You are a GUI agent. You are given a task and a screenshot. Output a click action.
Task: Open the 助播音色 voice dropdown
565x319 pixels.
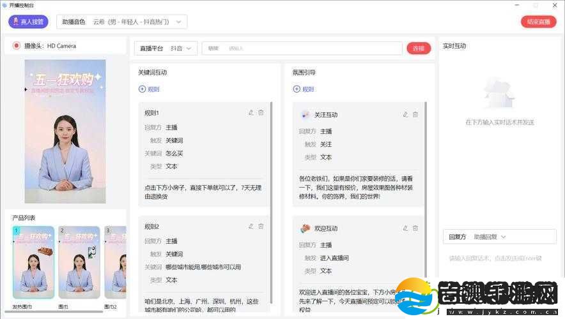pos(121,22)
